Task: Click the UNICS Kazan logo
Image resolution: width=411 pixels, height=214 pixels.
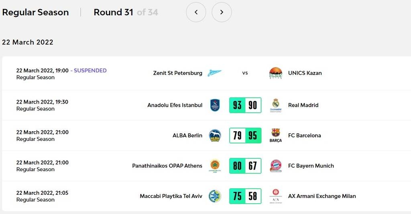Action: [276, 73]
